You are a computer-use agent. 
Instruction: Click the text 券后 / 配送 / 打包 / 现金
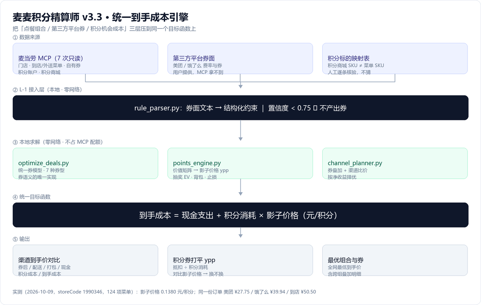[x=44, y=267]
